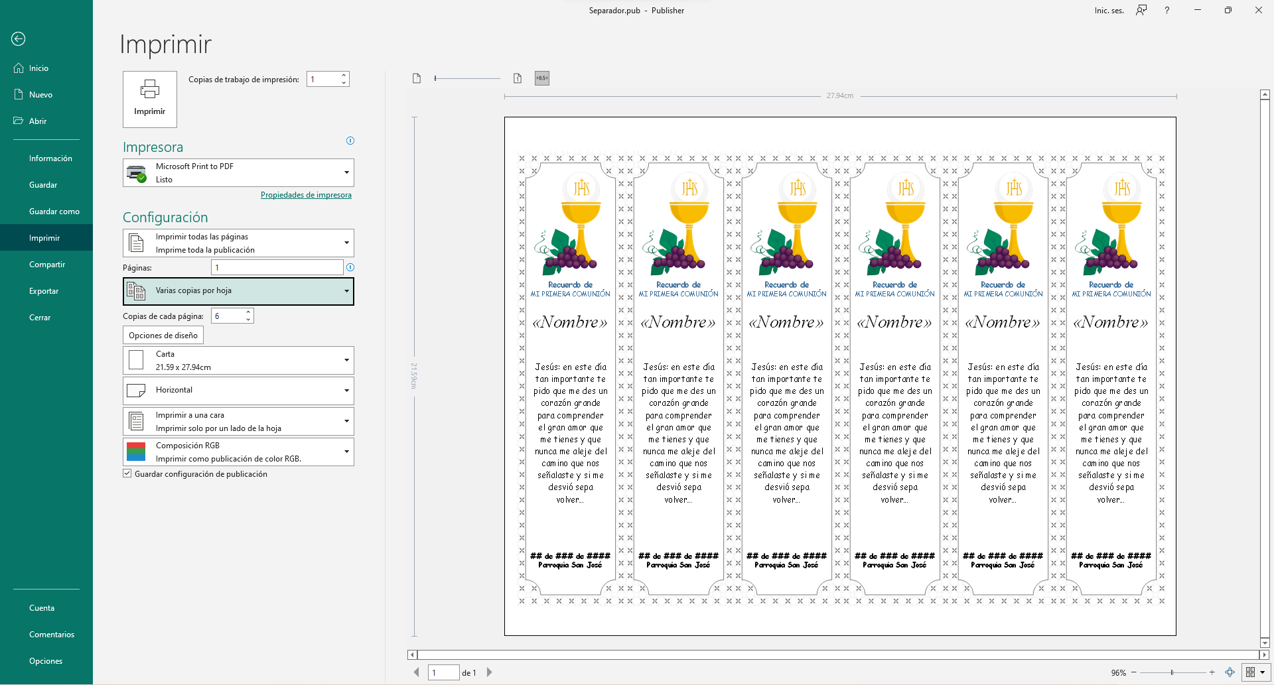Decrease print job copies with down arrow
The height and width of the screenshot is (685, 1274).
(344, 83)
